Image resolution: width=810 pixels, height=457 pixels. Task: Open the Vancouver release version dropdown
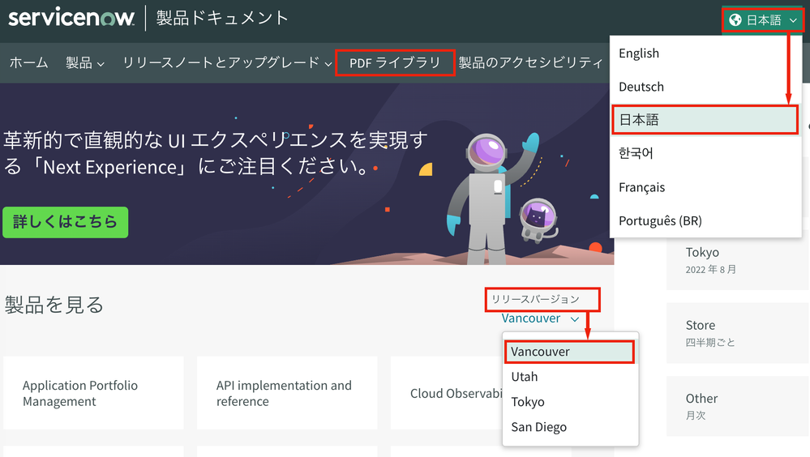click(x=540, y=318)
